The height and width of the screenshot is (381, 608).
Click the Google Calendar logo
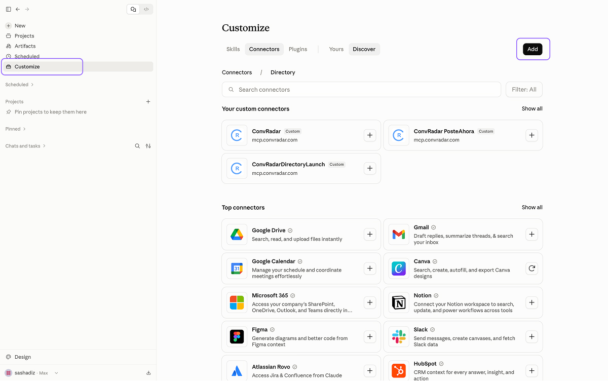coord(237,269)
